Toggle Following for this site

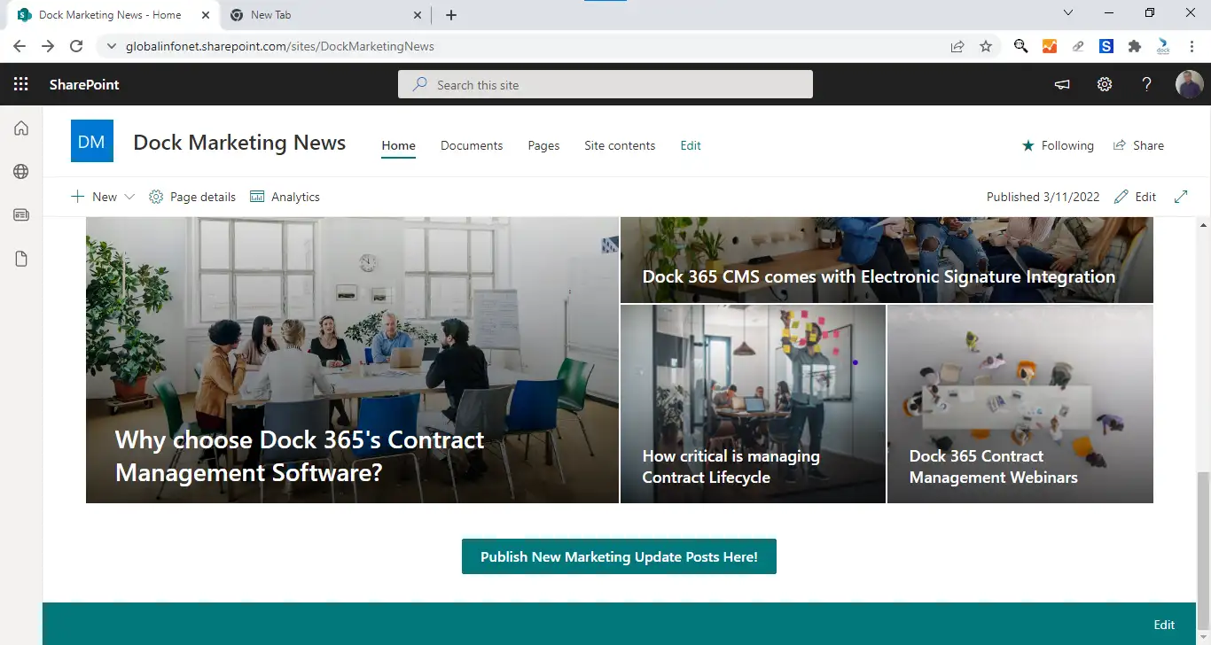pyautogui.click(x=1058, y=145)
